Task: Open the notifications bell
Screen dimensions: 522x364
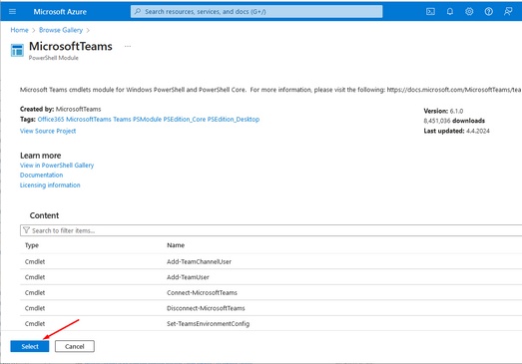Action: pyautogui.click(x=450, y=12)
